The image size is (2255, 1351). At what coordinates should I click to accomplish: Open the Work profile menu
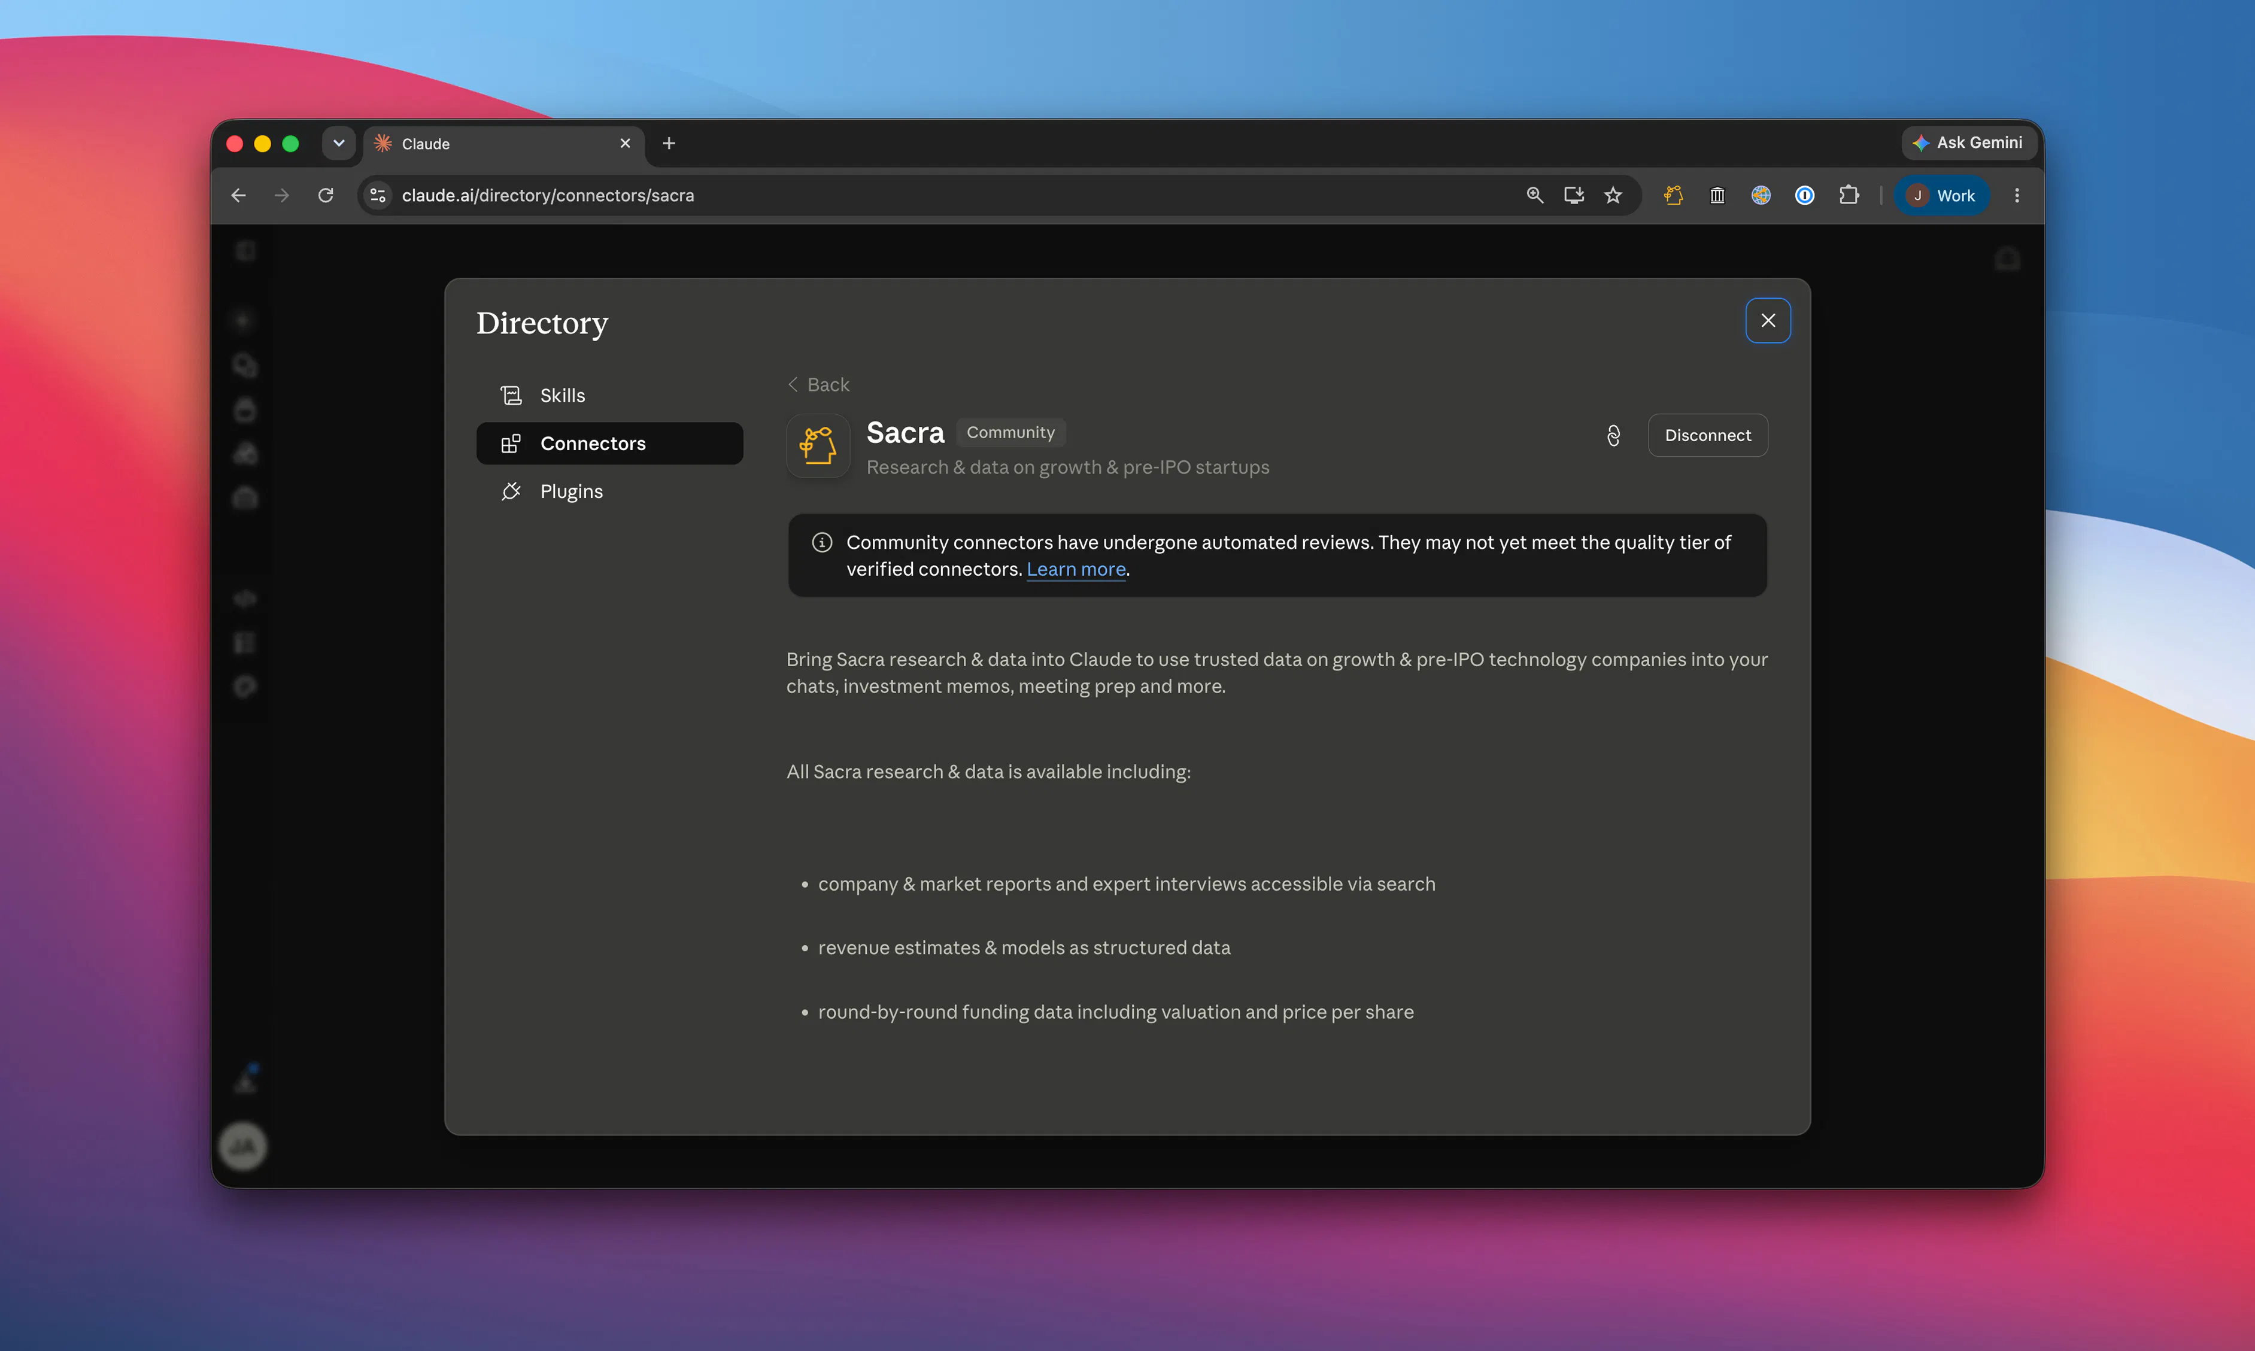[x=1941, y=195]
